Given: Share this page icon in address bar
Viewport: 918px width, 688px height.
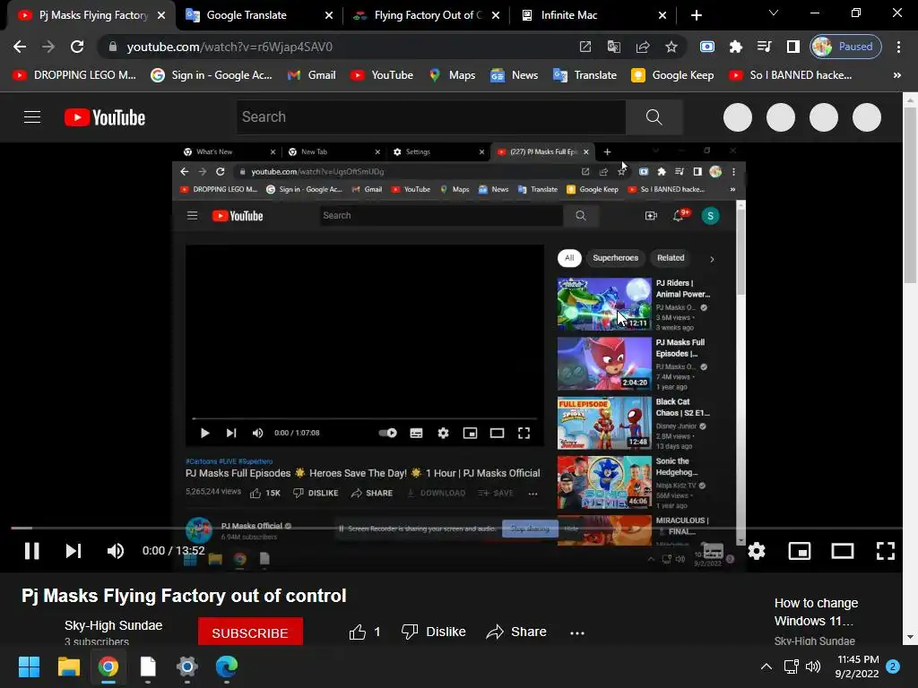Looking at the screenshot, I should click(642, 47).
